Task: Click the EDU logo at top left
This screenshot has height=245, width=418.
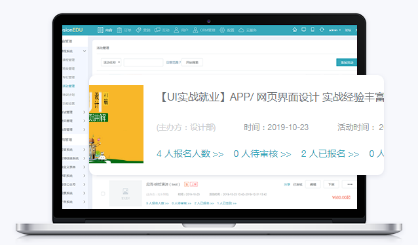Action: click(x=73, y=30)
